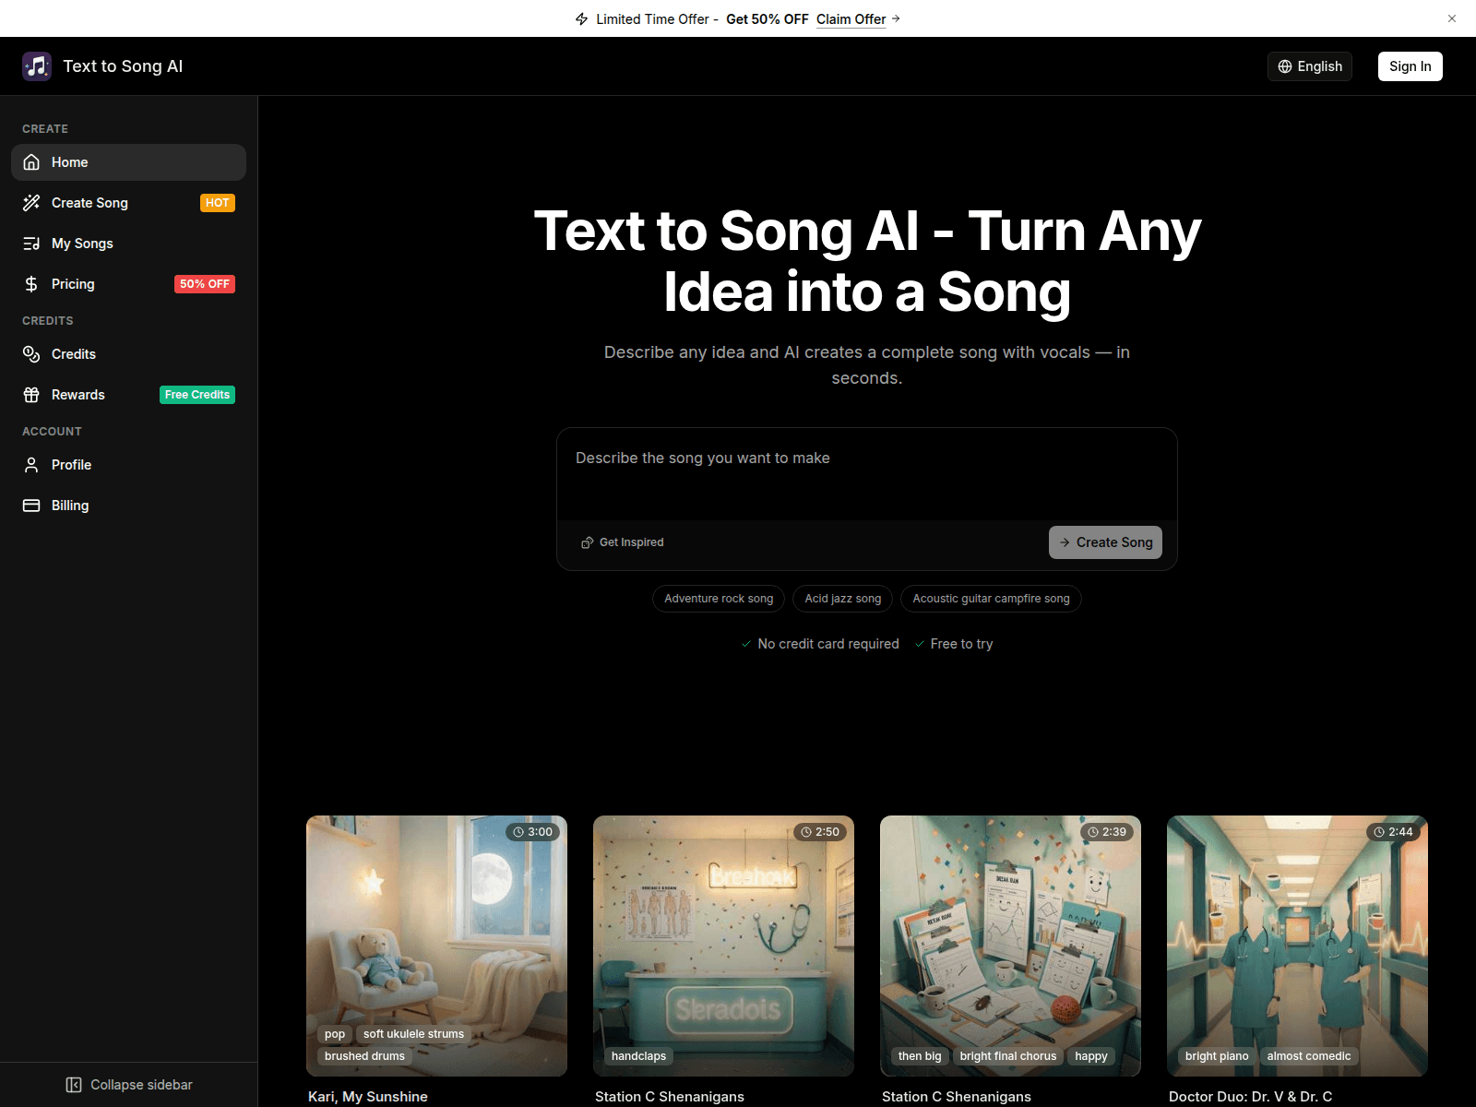Click the Home house icon in sidebar

tap(31, 162)
